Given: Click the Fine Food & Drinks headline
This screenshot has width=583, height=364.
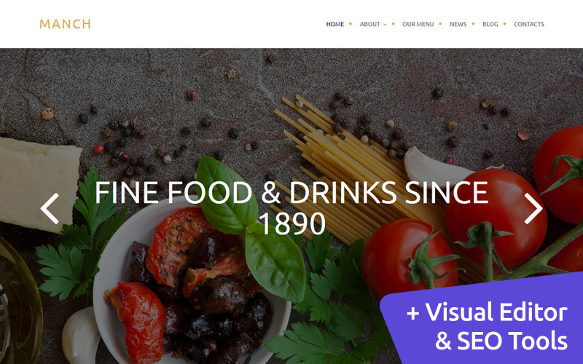Looking at the screenshot, I should pos(291,208).
